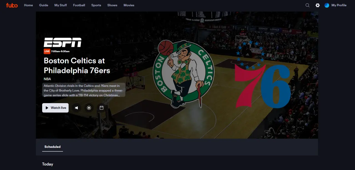Select the Scheduled tab

(x=52, y=147)
